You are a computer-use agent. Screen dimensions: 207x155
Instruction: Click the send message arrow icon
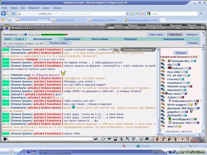[96, 139]
